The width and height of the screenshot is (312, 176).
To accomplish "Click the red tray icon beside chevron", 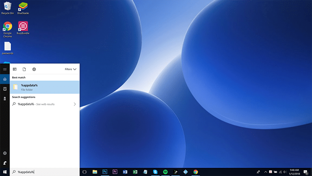I will pyautogui.click(x=270, y=172).
